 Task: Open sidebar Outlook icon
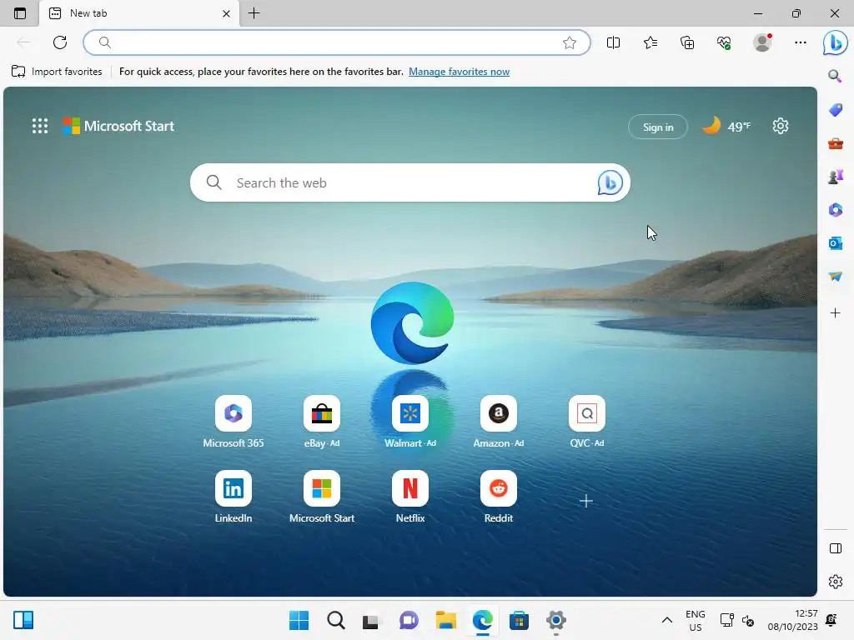tap(835, 242)
